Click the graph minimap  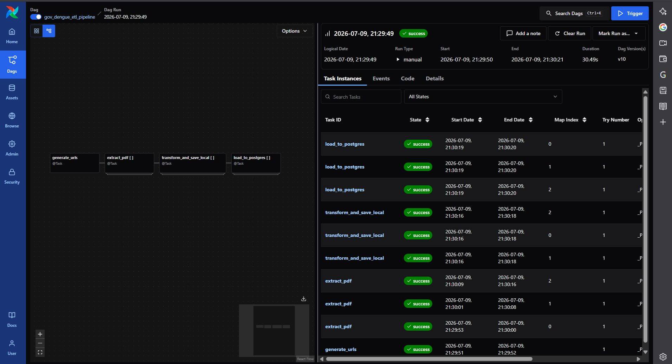pyautogui.click(x=274, y=331)
